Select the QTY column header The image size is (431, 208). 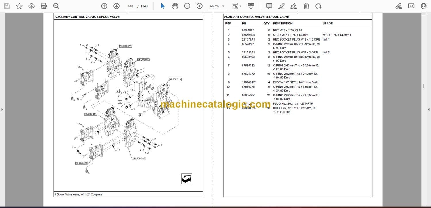click(x=267, y=24)
